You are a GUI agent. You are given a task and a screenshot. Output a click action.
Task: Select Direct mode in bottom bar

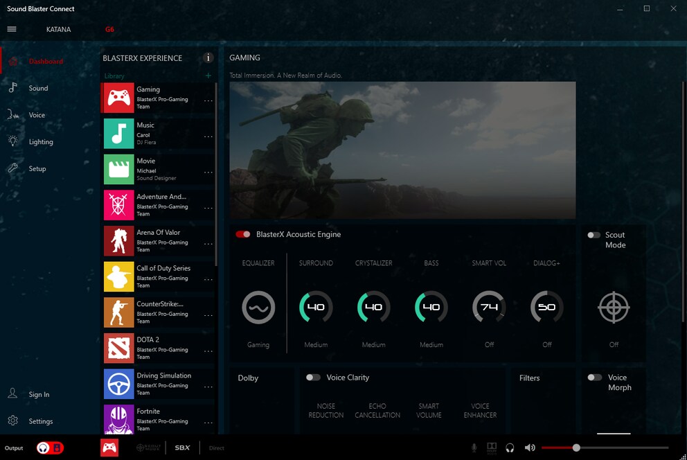[217, 448]
